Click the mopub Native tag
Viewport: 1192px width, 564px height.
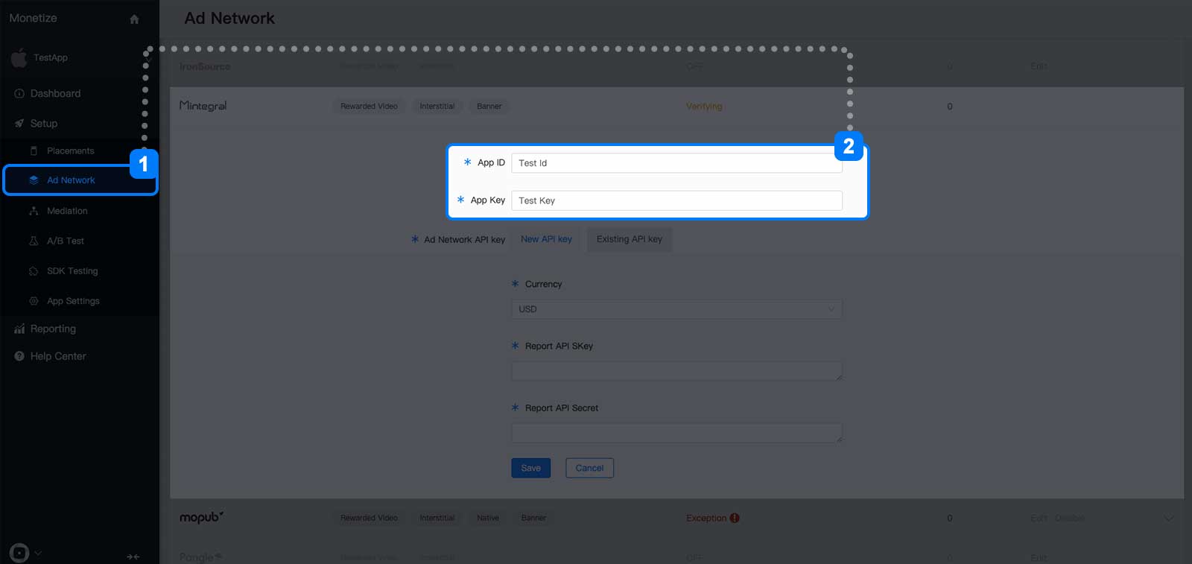point(488,518)
